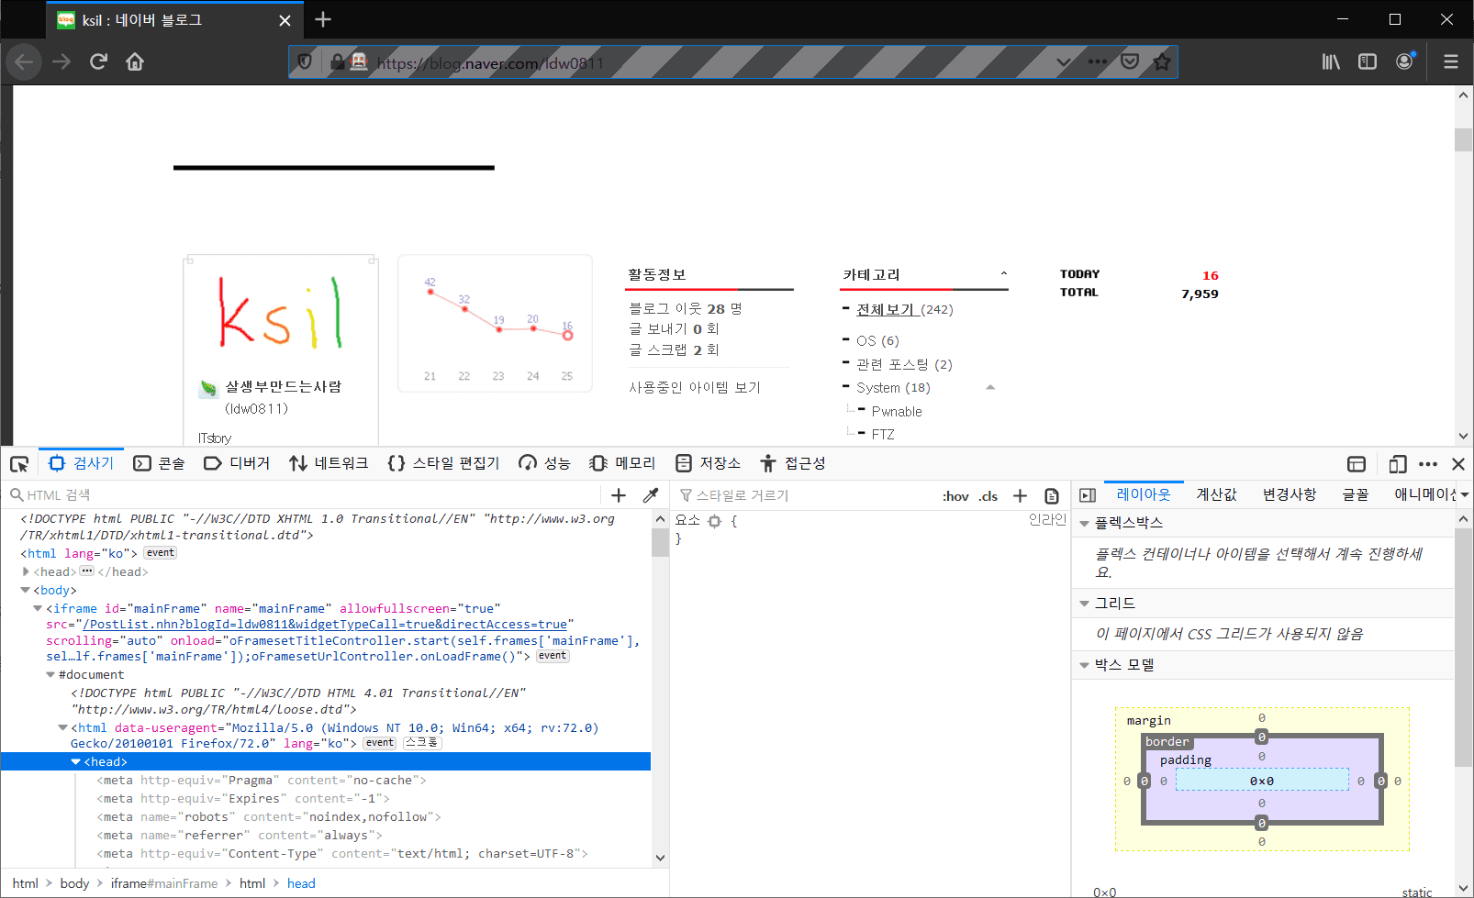The width and height of the screenshot is (1474, 898).
Task: Click the 사용중인 아이템 보기 link
Action: pyautogui.click(x=695, y=388)
